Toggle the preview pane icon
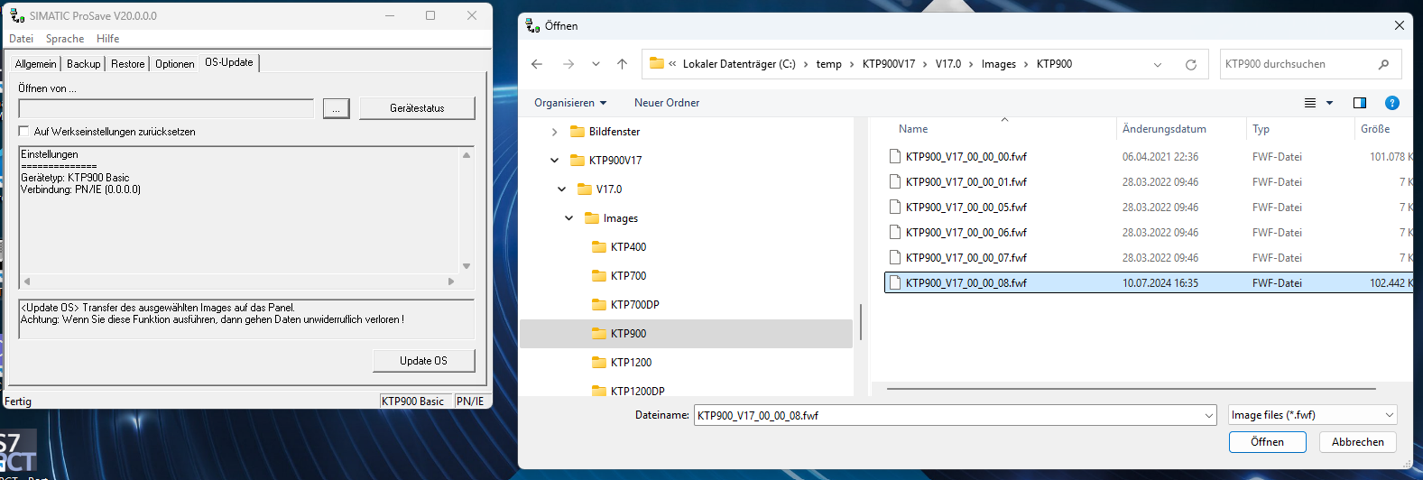1423x480 pixels. pyautogui.click(x=1360, y=103)
